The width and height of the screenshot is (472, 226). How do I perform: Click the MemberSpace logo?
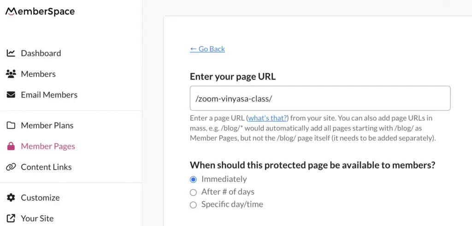tap(40, 11)
